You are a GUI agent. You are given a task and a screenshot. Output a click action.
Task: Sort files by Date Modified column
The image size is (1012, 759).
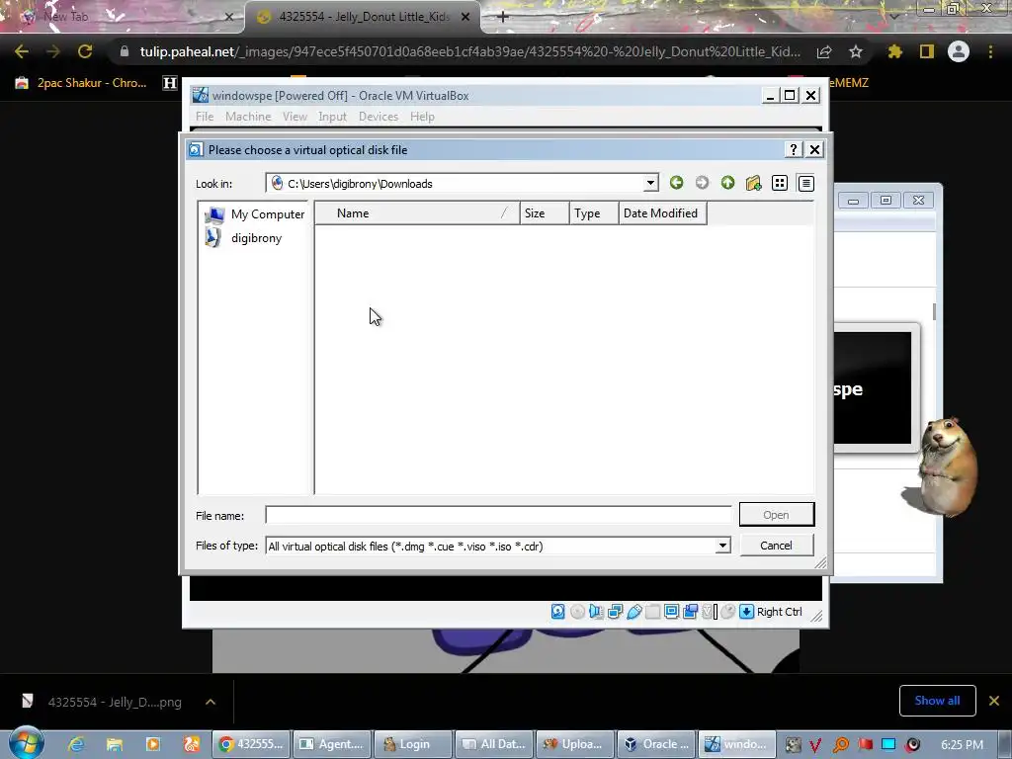click(662, 213)
